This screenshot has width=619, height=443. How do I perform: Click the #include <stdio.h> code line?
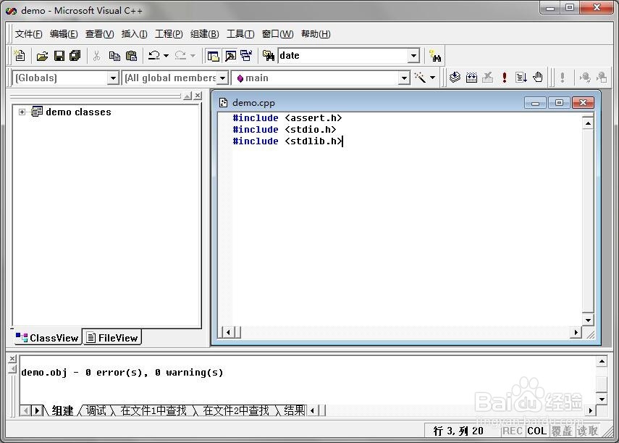285,129
